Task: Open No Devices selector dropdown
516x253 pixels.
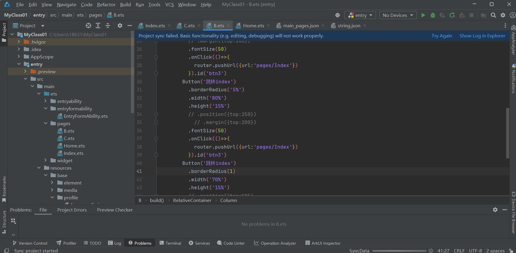Action: [x=398, y=15]
